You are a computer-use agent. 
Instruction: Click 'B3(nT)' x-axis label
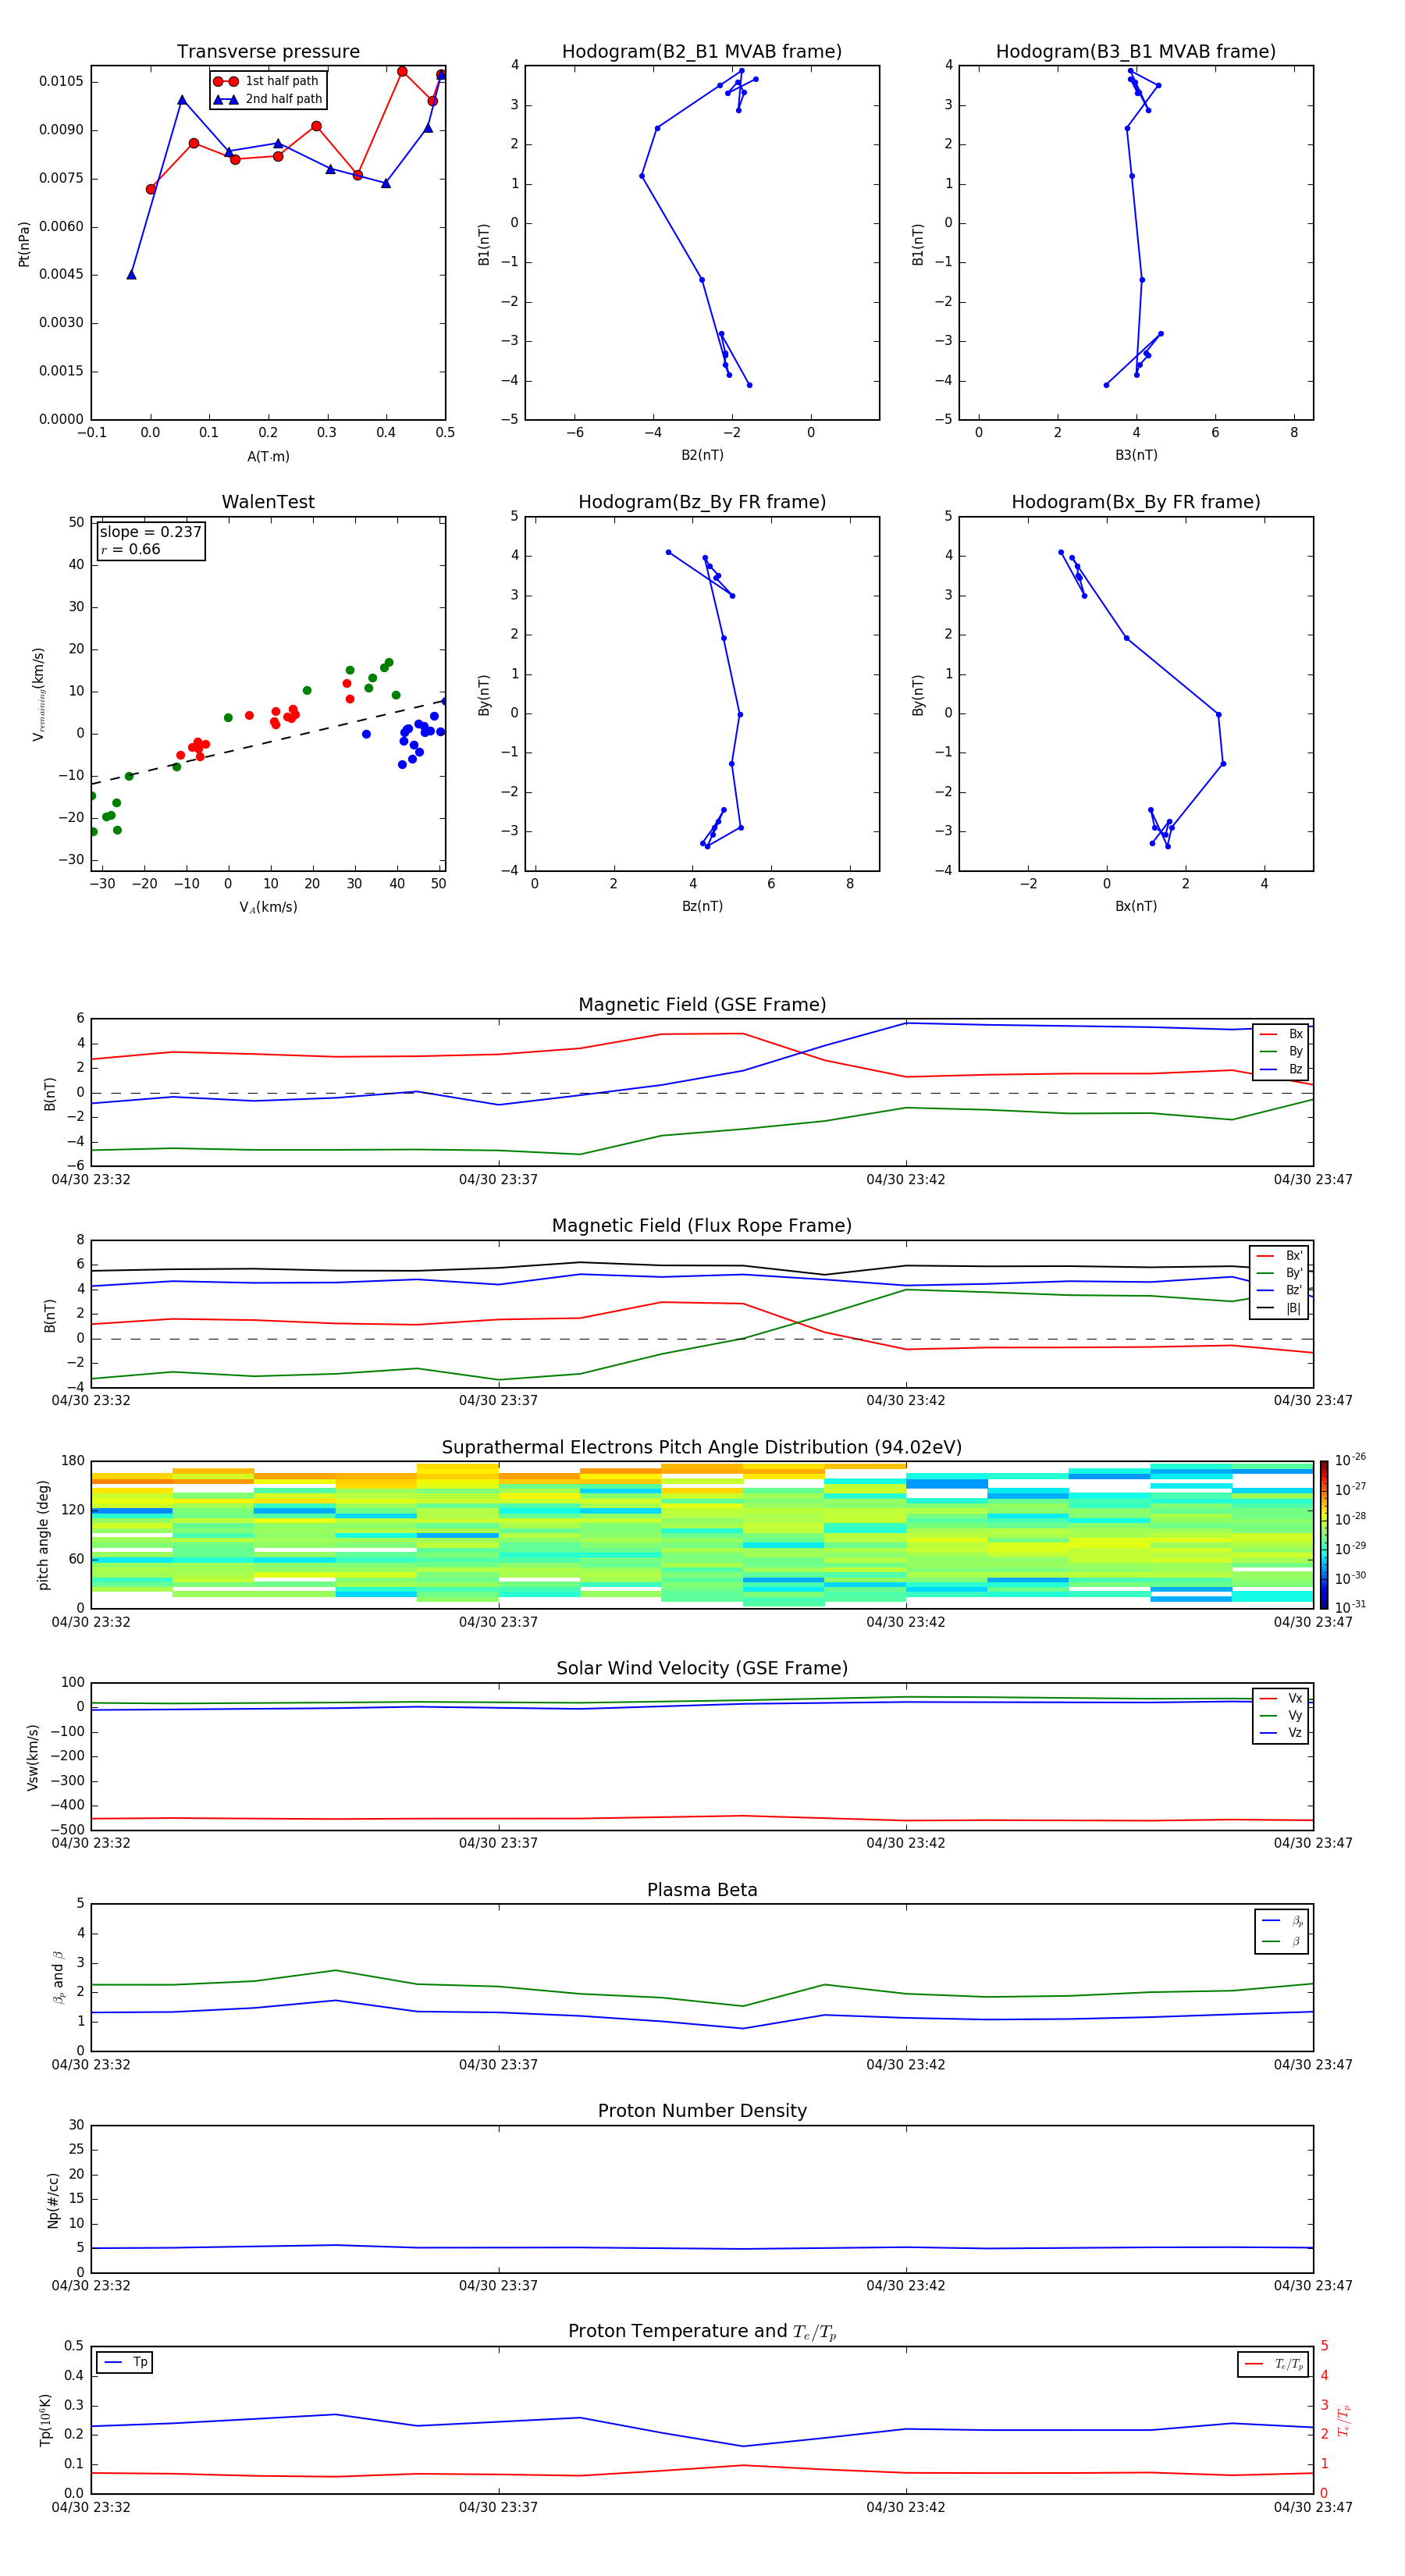point(1136,455)
